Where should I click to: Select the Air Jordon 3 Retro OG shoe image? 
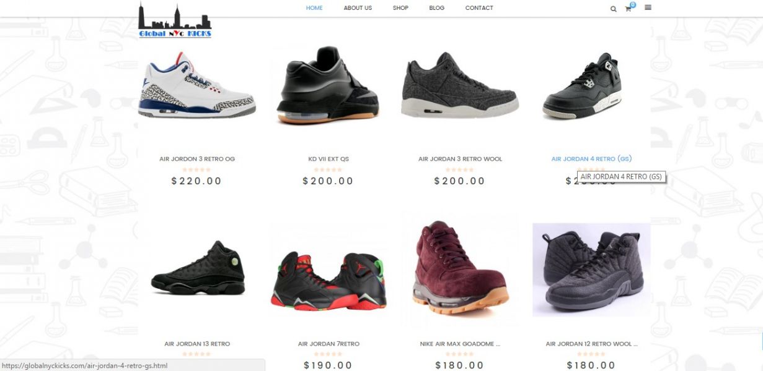coord(196,85)
